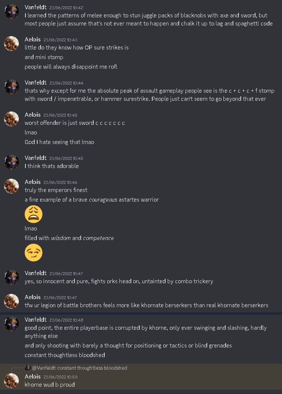The height and width of the screenshot is (394, 282).
Task: Click the small avatar in the reply preview
Action: [x=27, y=368]
